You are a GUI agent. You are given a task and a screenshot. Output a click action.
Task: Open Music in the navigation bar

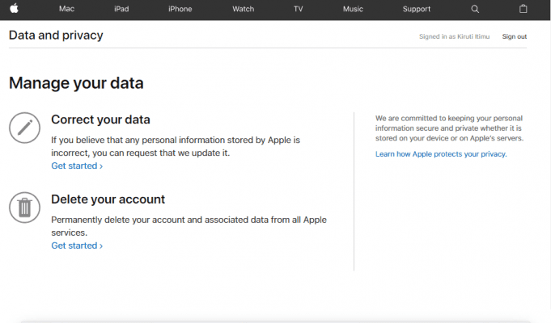[x=353, y=9]
